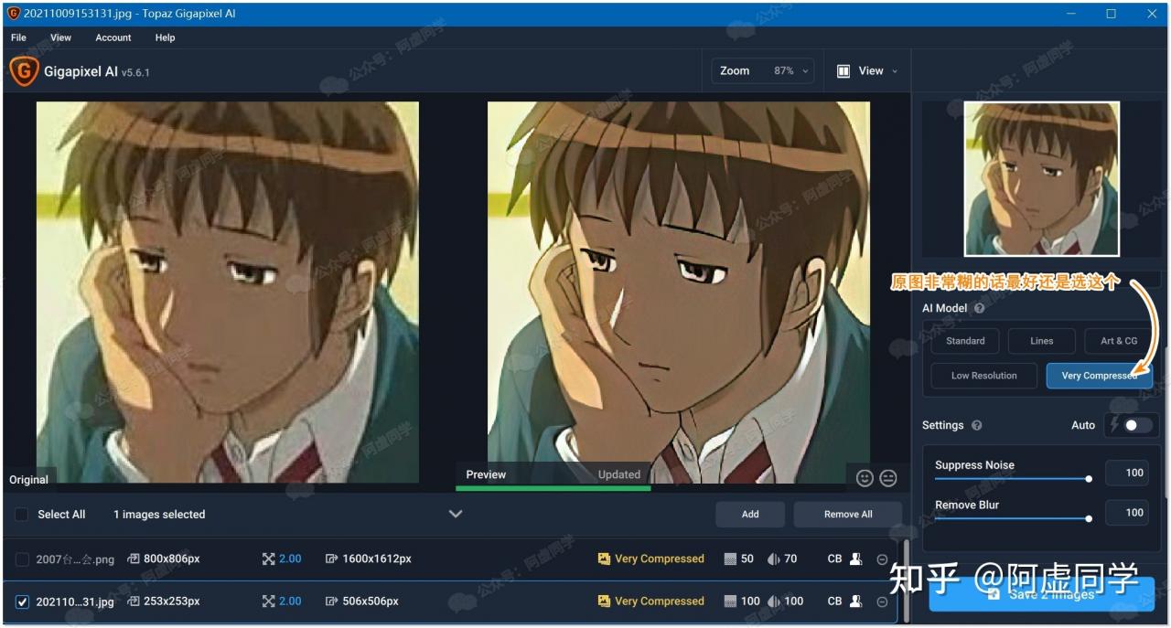Open the File menu

pyautogui.click(x=18, y=37)
